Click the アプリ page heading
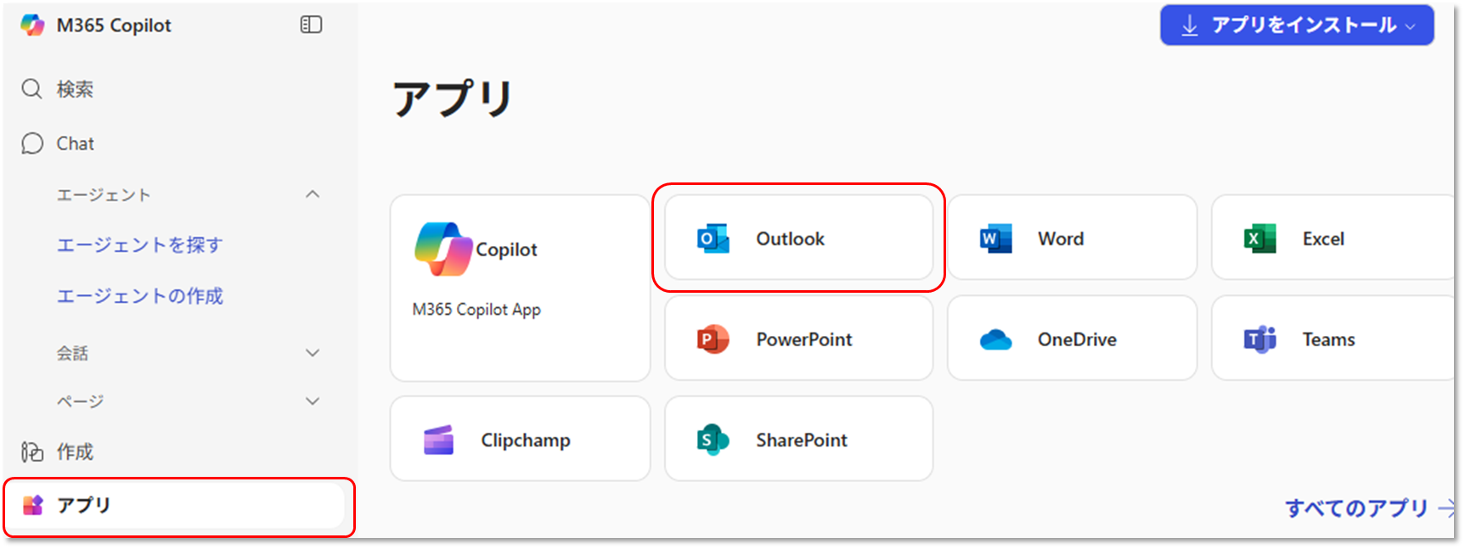Viewport: 1465px width, 549px height. [x=453, y=98]
